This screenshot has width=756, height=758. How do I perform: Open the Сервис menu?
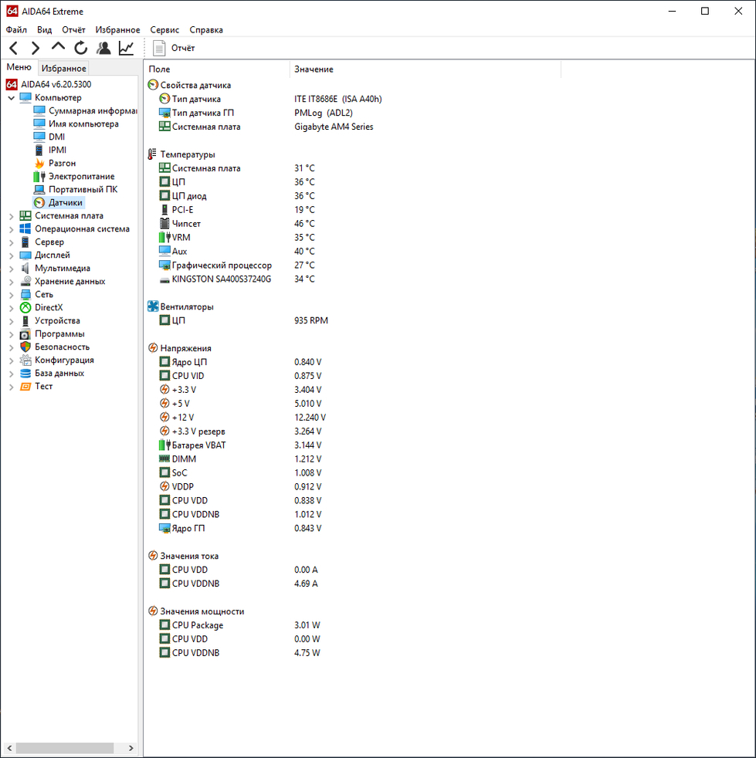click(164, 30)
